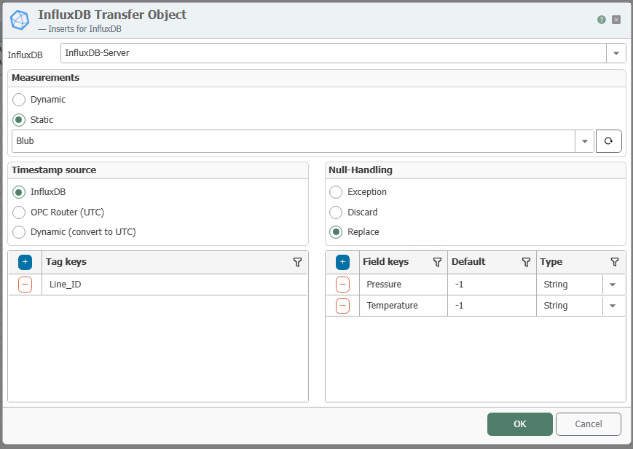633x449 pixels.
Task: Refresh the measurements list
Action: pyautogui.click(x=608, y=140)
